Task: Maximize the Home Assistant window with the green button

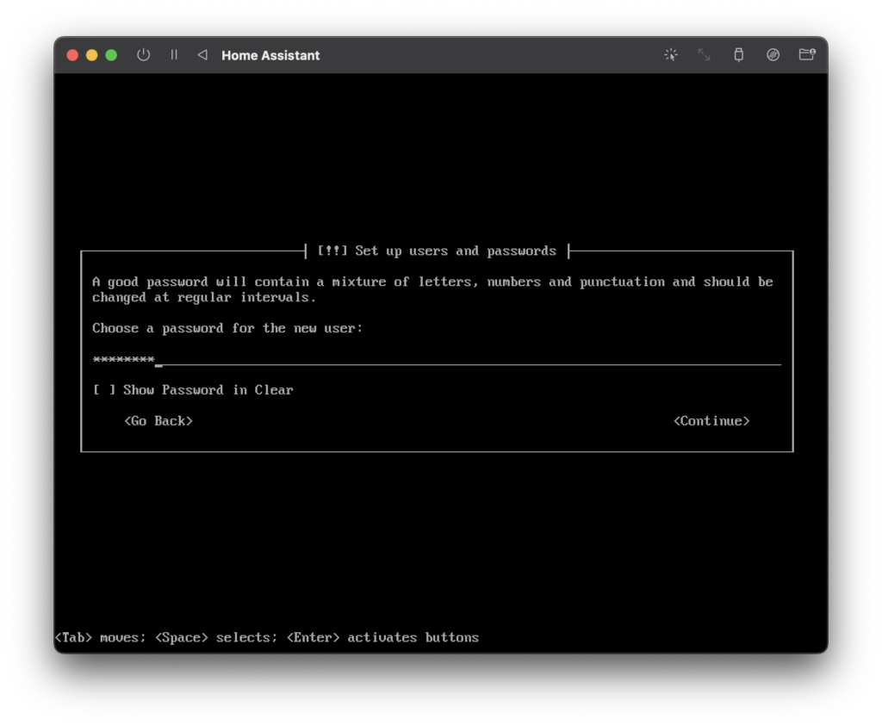Action: coord(111,55)
